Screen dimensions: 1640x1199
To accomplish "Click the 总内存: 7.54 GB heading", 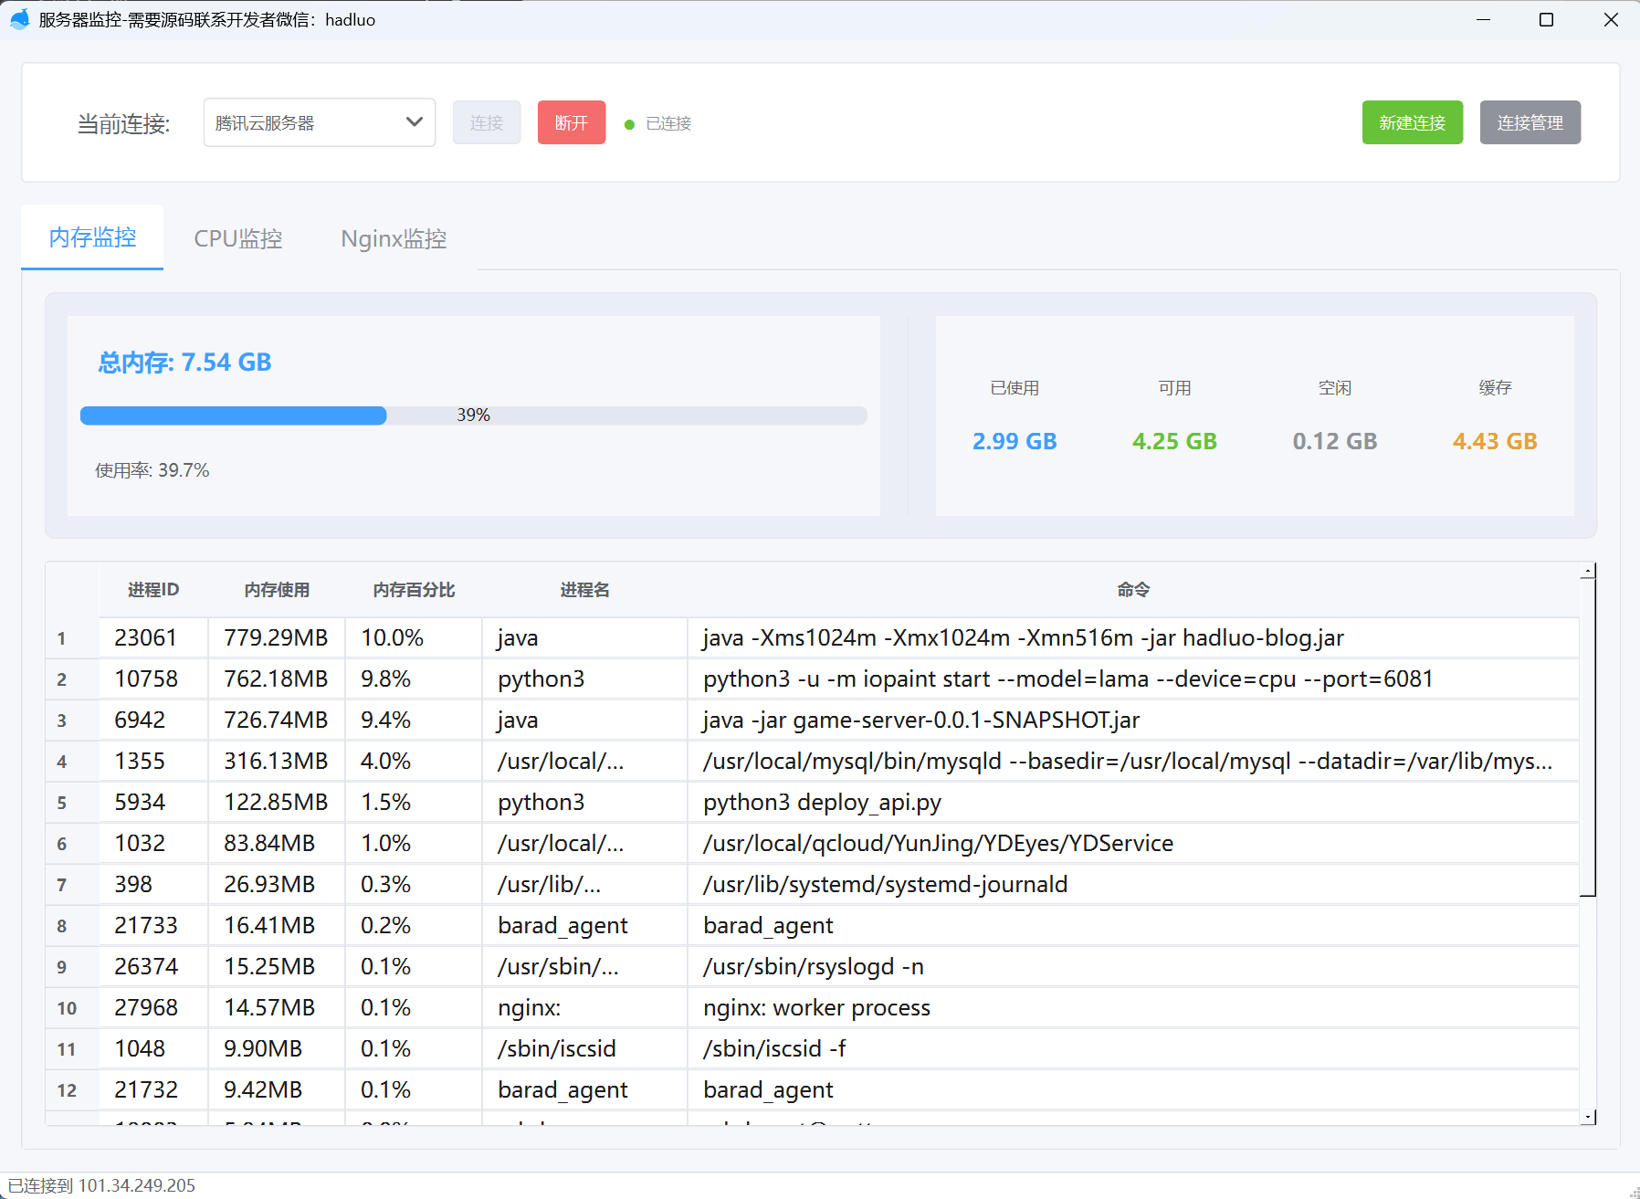I will click(184, 363).
